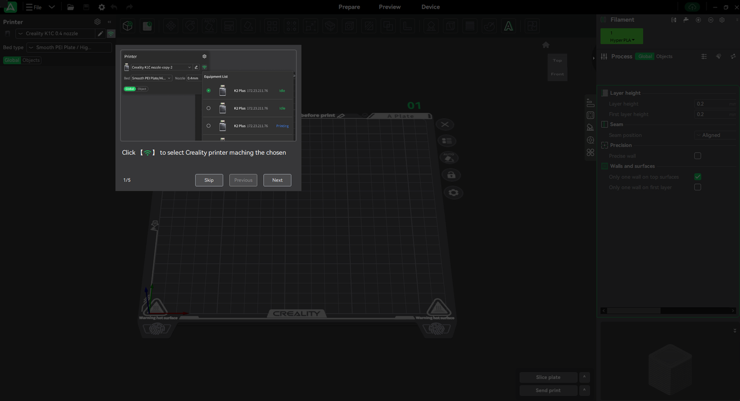
Task: Click the save disk icon in title bar
Action: [x=86, y=7]
